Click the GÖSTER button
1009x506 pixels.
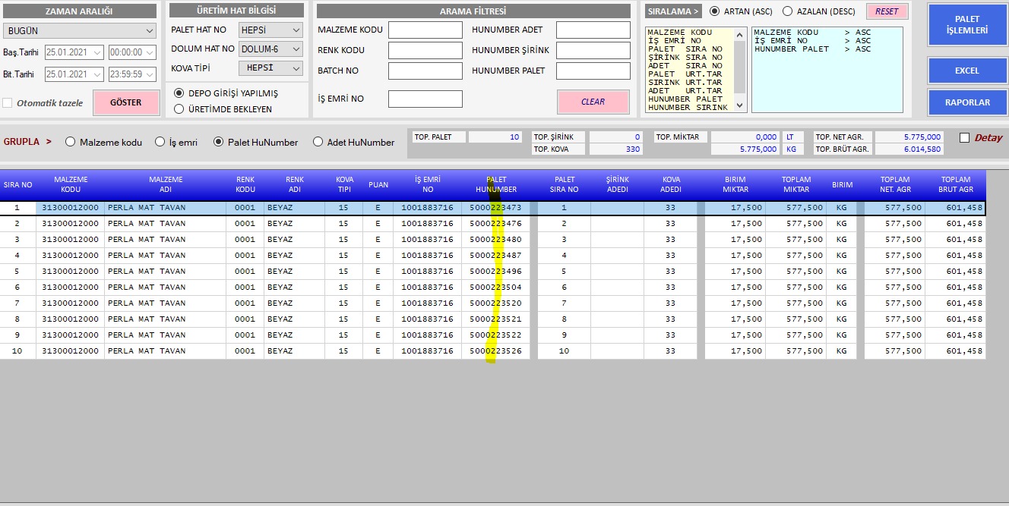point(126,102)
